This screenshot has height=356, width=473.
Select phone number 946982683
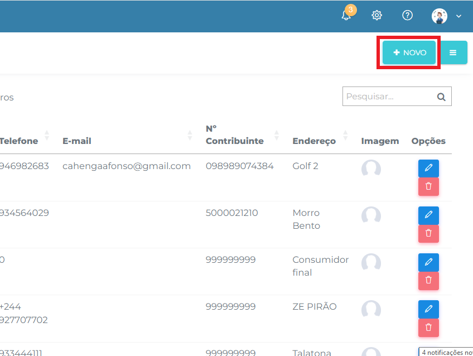click(24, 166)
